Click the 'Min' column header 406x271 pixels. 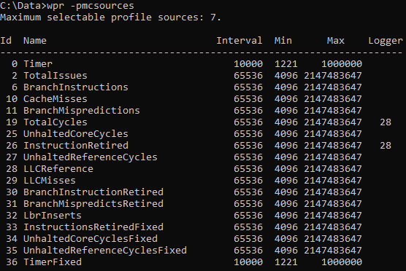[x=283, y=41]
